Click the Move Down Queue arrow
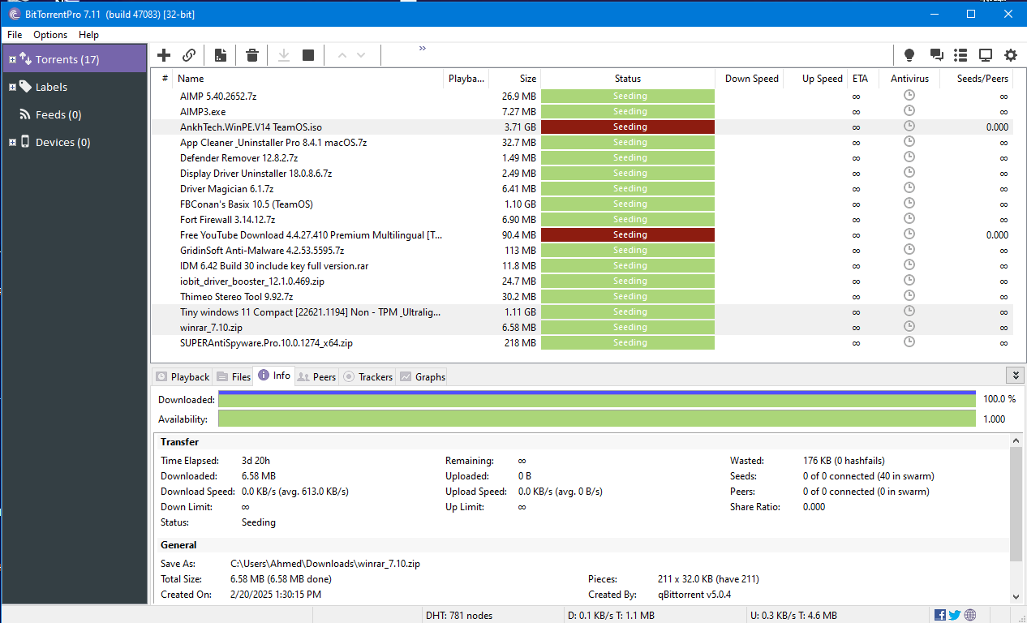 [361, 55]
